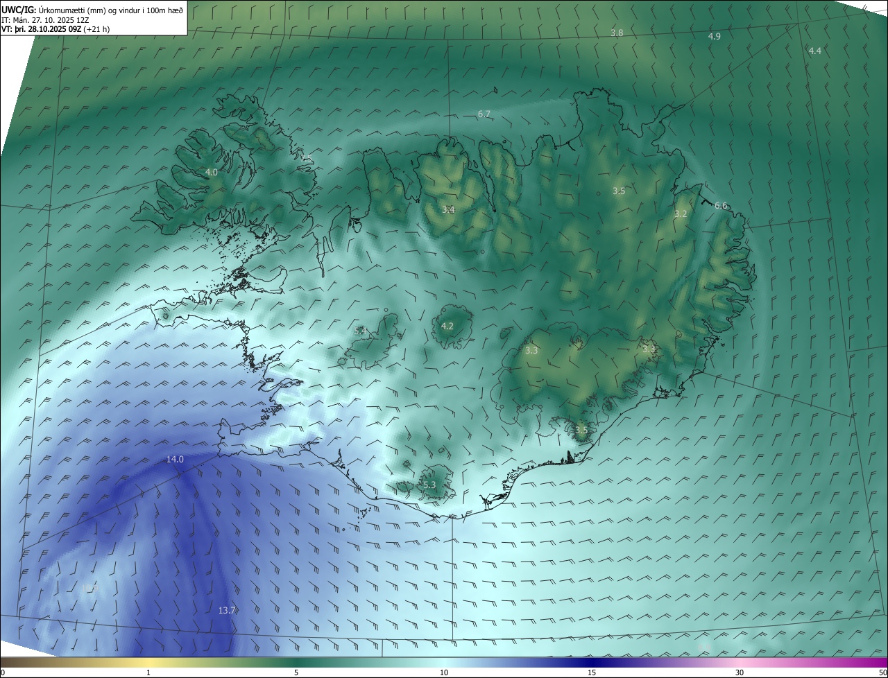Click the 3.4 value label on the map
Viewport: 888px width, 678px height.
pyautogui.click(x=448, y=209)
